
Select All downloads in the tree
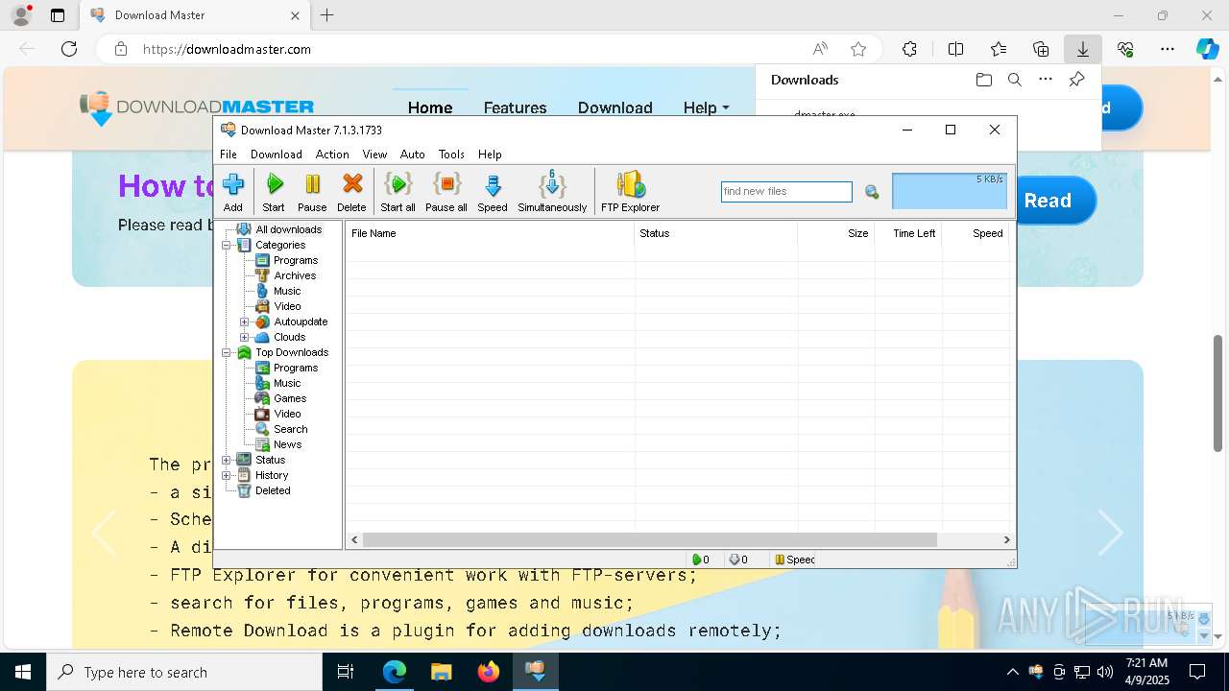pos(288,229)
